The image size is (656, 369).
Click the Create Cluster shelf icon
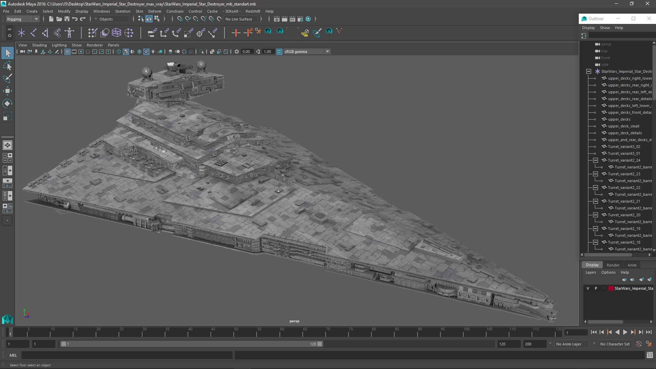click(129, 33)
